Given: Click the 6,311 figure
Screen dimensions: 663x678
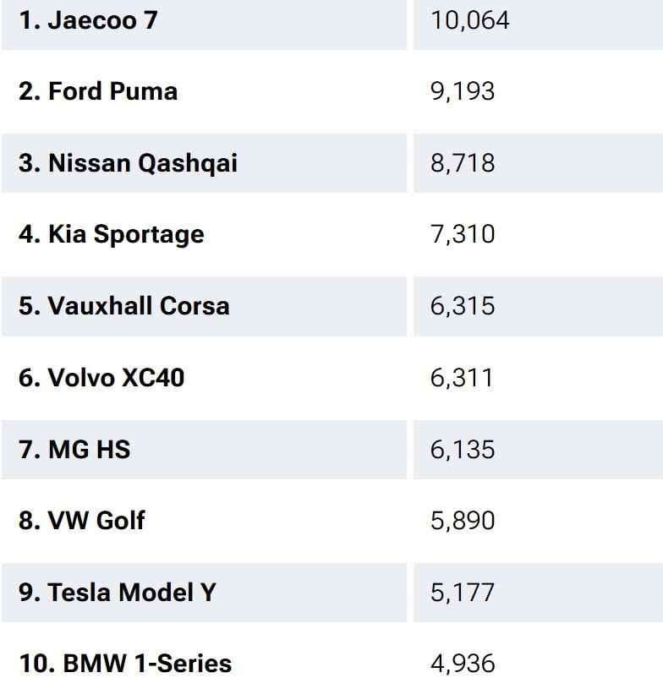Looking at the screenshot, I should (462, 378).
